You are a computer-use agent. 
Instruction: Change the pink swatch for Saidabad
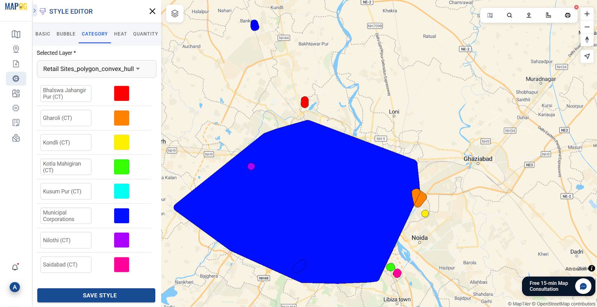tap(122, 264)
